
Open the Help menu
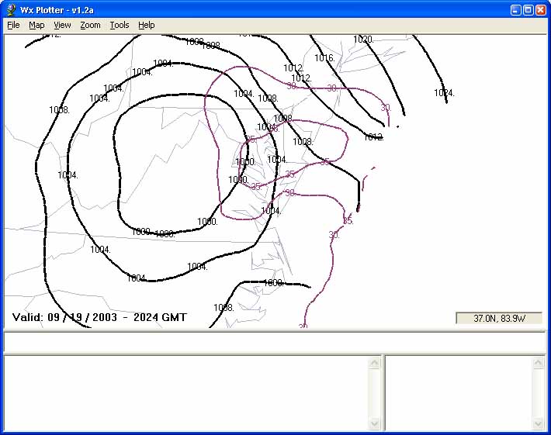pyautogui.click(x=147, y=25)
